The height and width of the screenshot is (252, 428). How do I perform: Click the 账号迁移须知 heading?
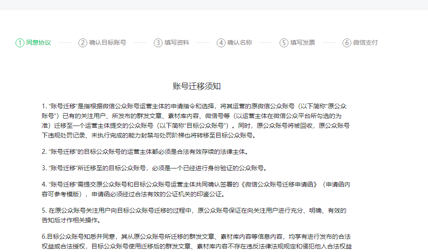(197, 86)
